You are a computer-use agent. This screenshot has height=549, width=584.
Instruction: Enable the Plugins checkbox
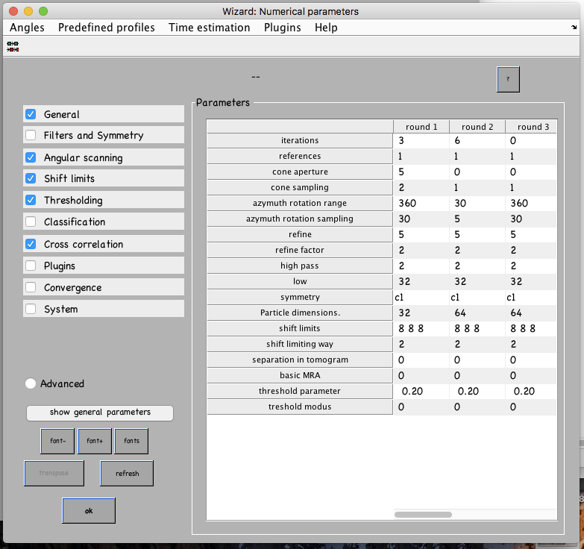click(x=31, y=266)
